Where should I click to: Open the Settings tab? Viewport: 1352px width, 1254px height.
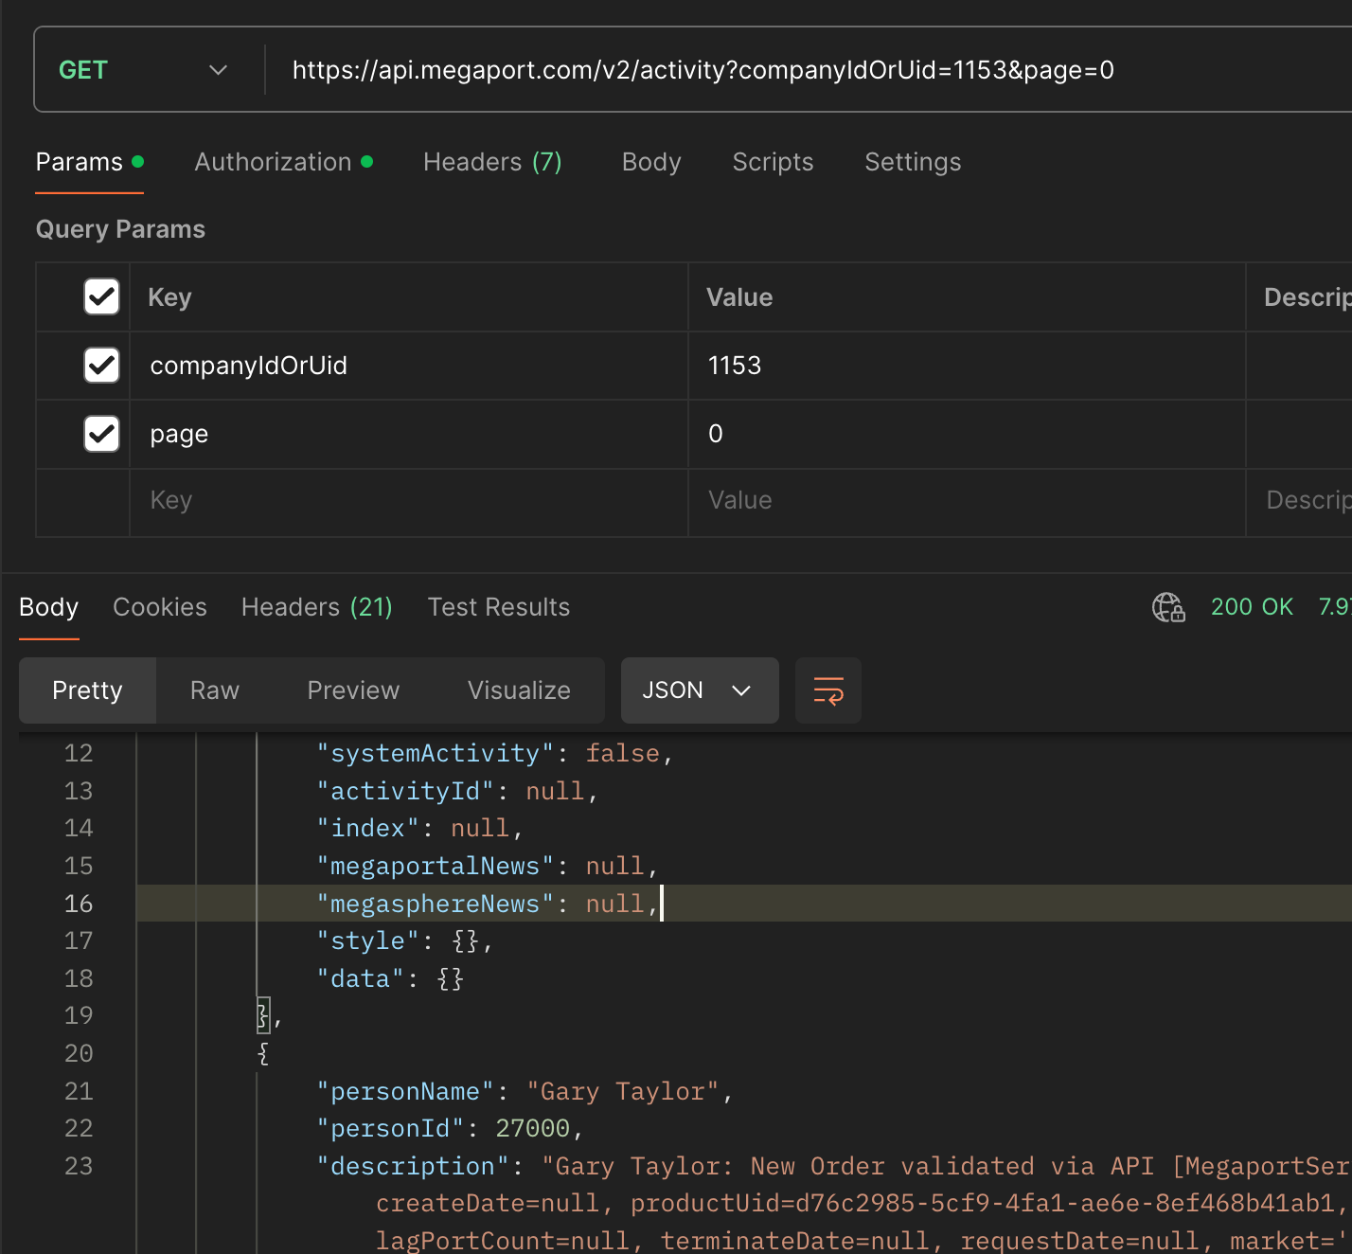[913, 162]
